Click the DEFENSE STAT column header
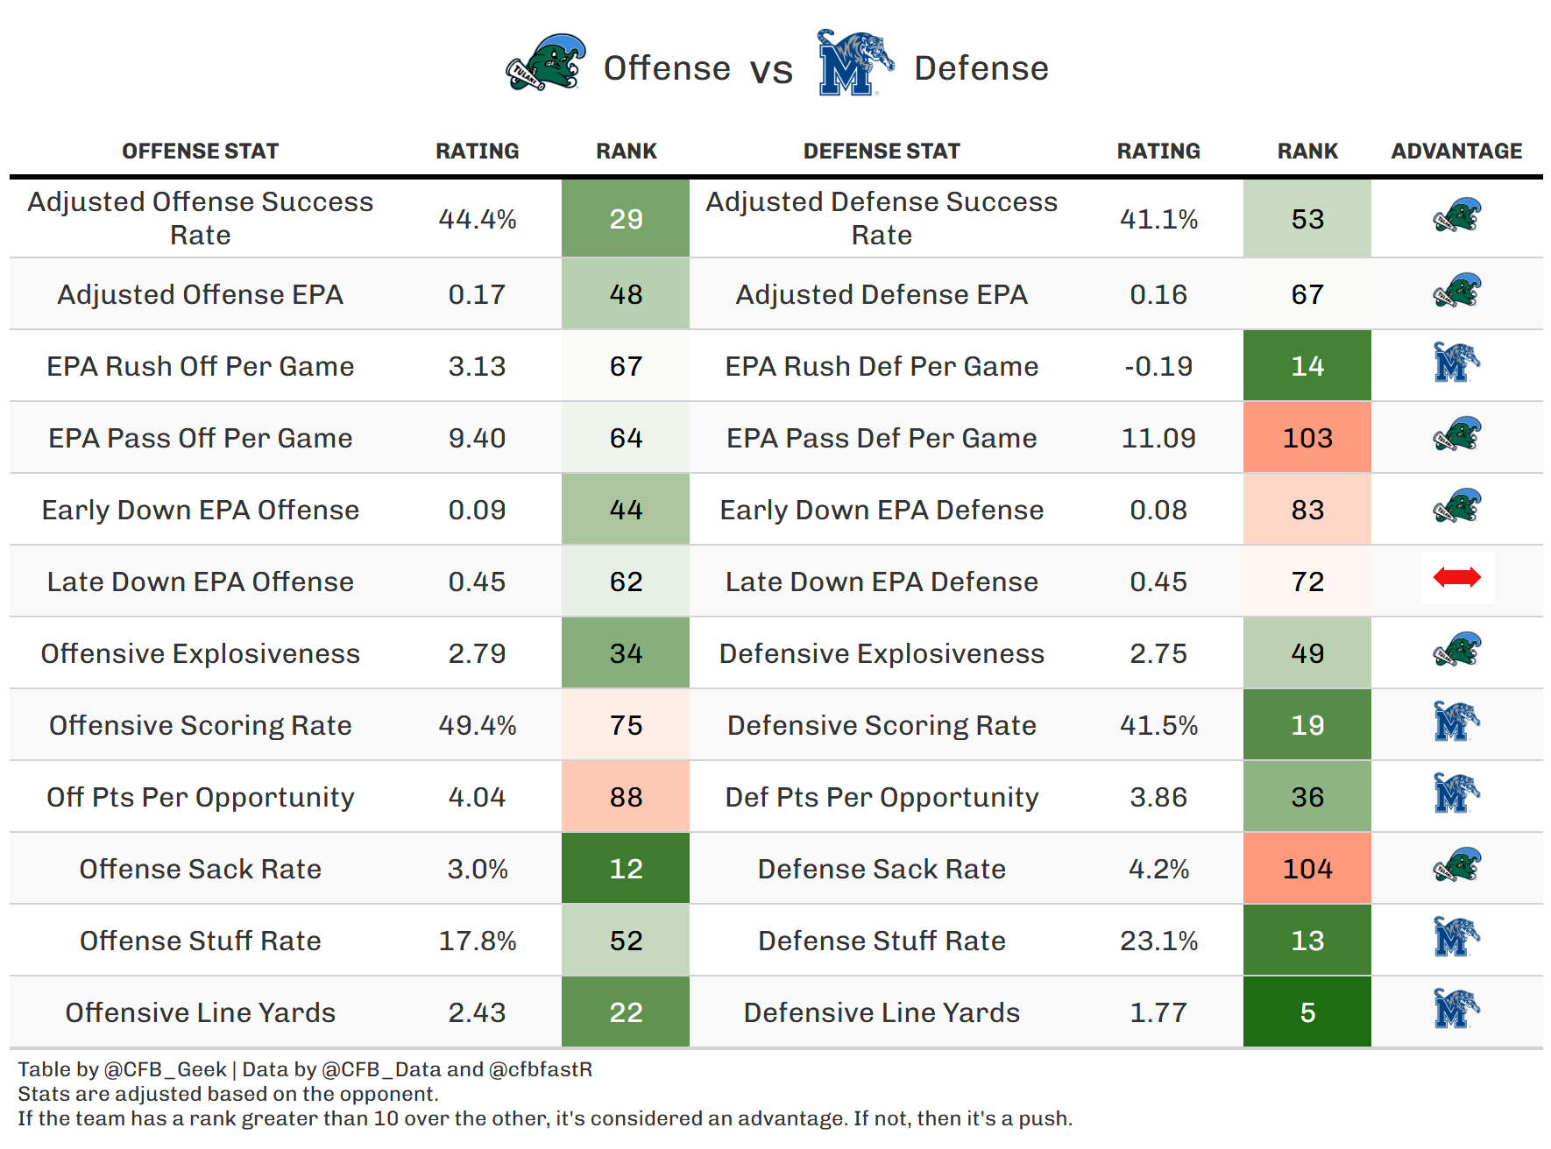Viewport: 1551px width, 1149px height. [882, 152]
